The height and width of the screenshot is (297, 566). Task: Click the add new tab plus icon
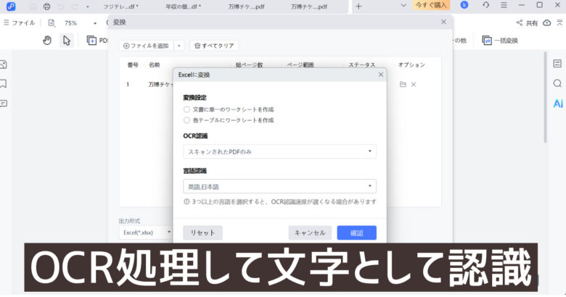pos(358,6)
